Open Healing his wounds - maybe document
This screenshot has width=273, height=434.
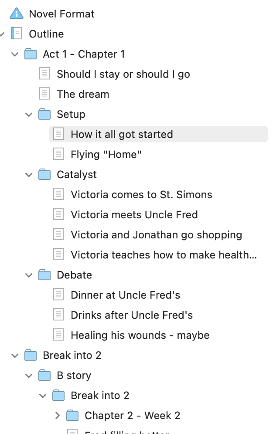140,335
